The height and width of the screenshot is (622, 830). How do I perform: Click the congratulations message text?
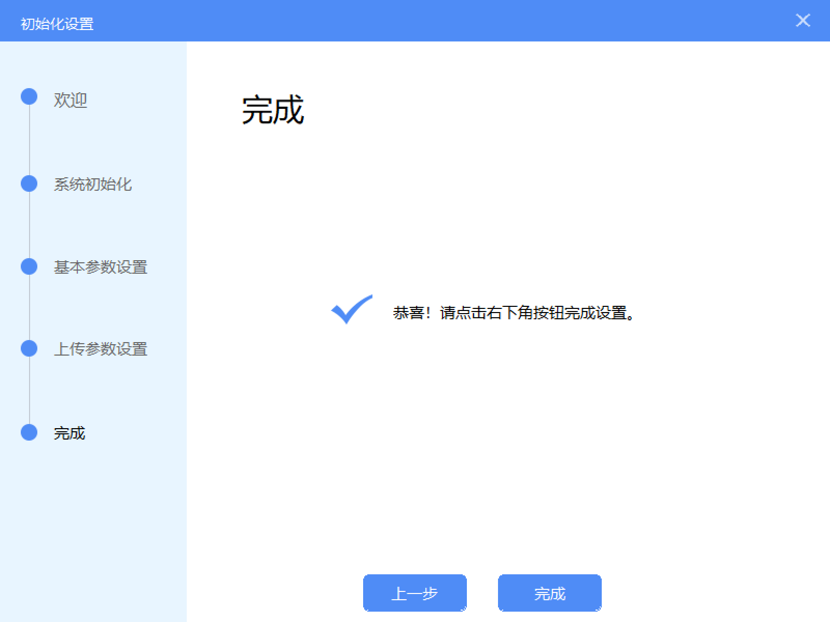(514, 313)
